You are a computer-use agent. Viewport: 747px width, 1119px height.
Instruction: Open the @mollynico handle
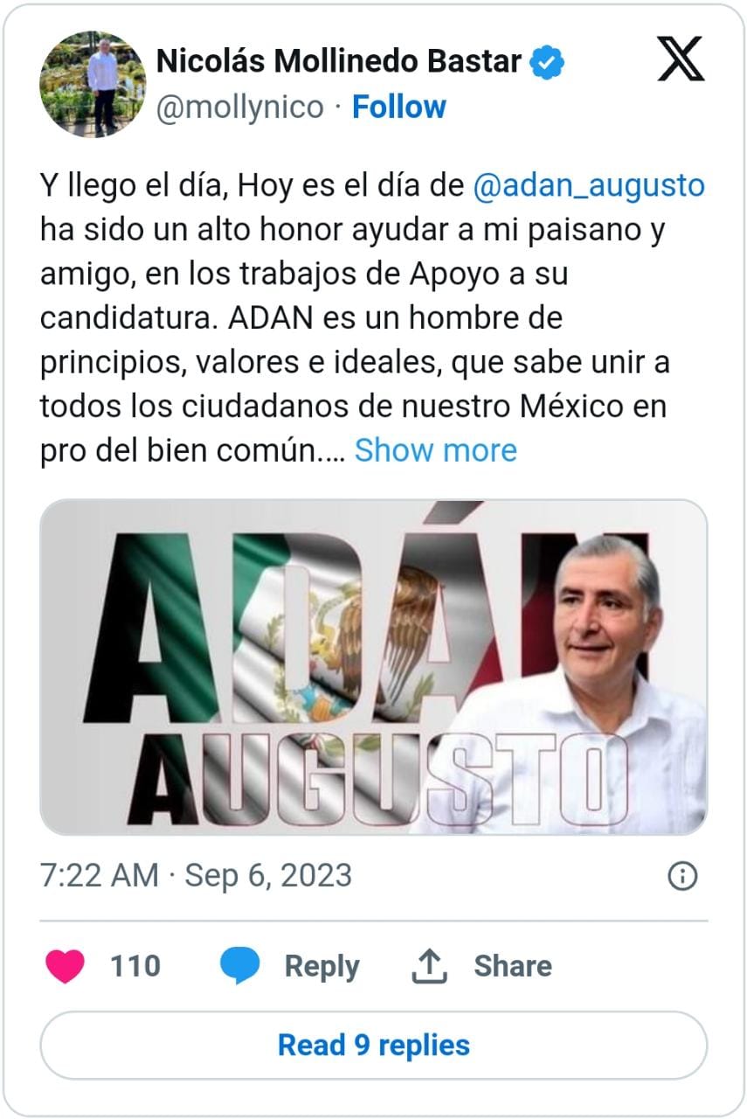tap(240, 108)
